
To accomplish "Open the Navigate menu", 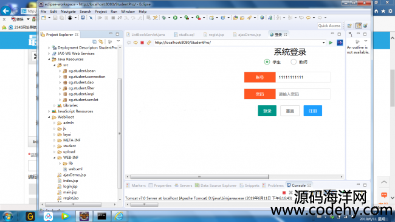I will [68, 12].
